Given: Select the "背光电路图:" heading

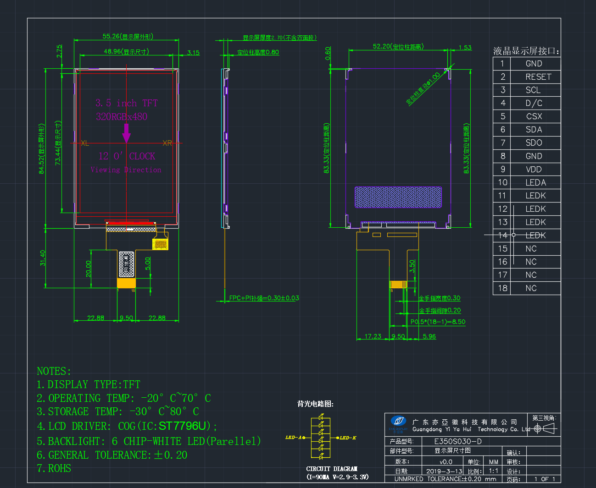Looking at the screenshot, I should 315,404.
